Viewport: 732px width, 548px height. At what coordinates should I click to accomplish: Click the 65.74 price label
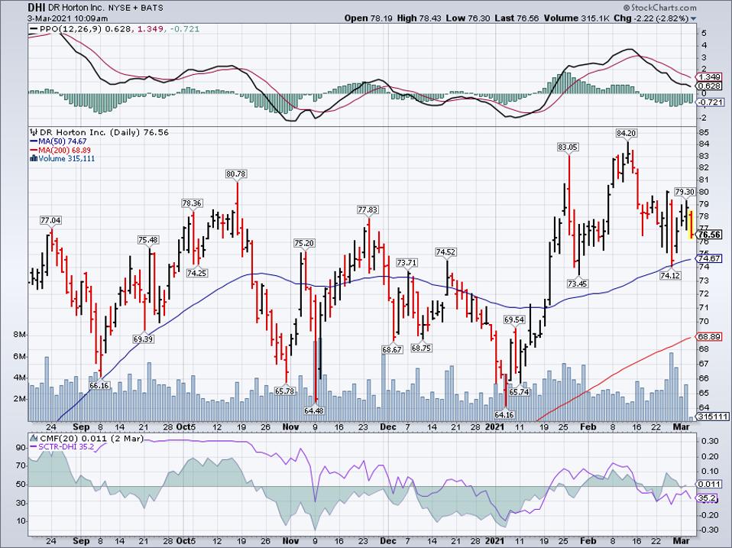(x=519, y=392)
